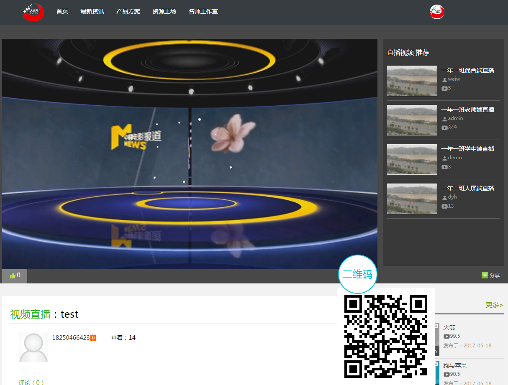Open the 一年一班学生端直播 link
Screen dimensions: 508x385
468,149
